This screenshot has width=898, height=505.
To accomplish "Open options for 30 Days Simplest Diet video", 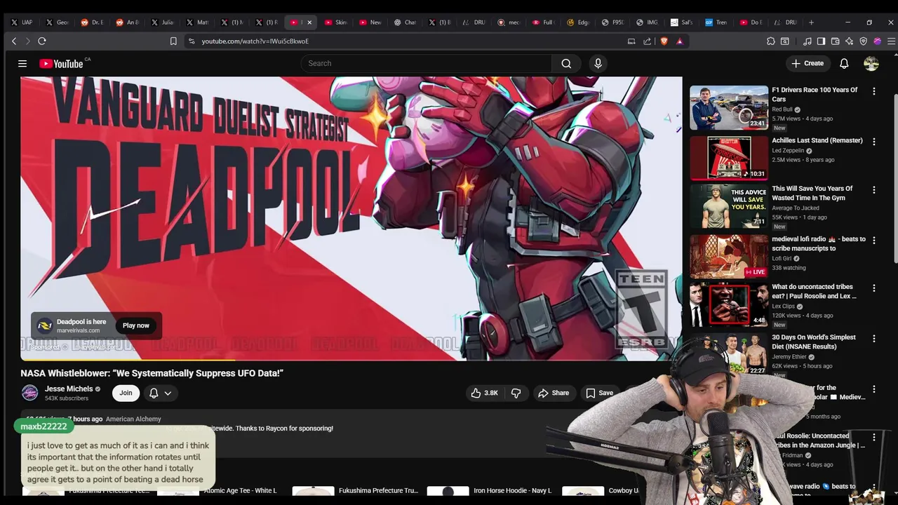I will [873, 339].
